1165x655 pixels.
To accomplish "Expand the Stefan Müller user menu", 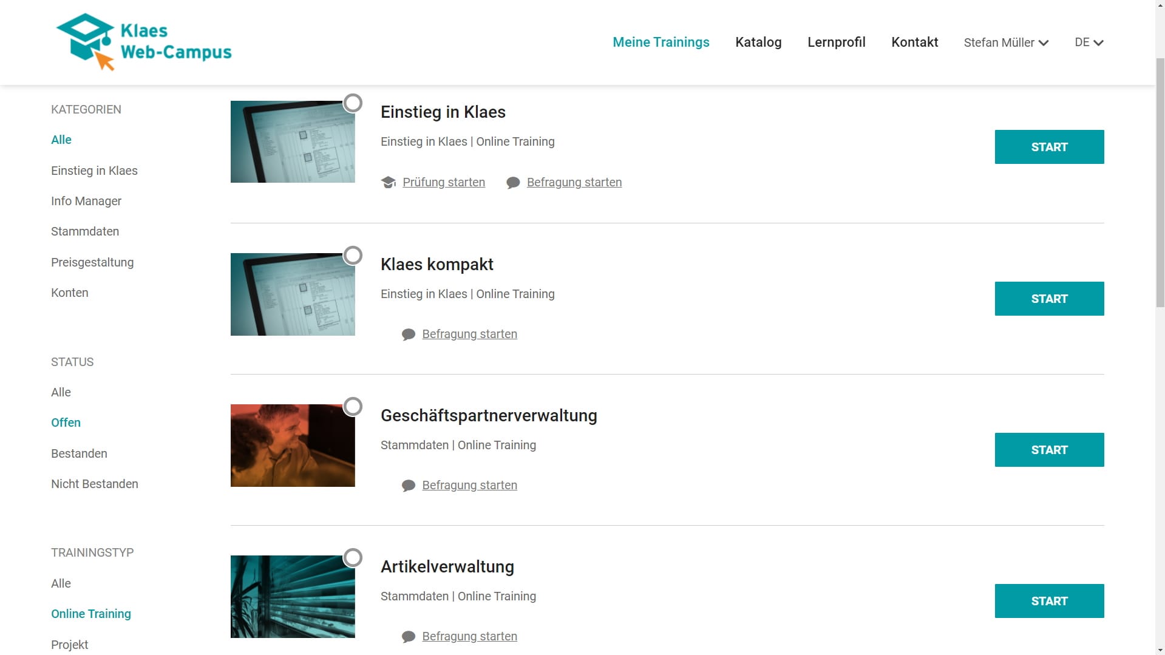I will click(x=1006, y=42).
